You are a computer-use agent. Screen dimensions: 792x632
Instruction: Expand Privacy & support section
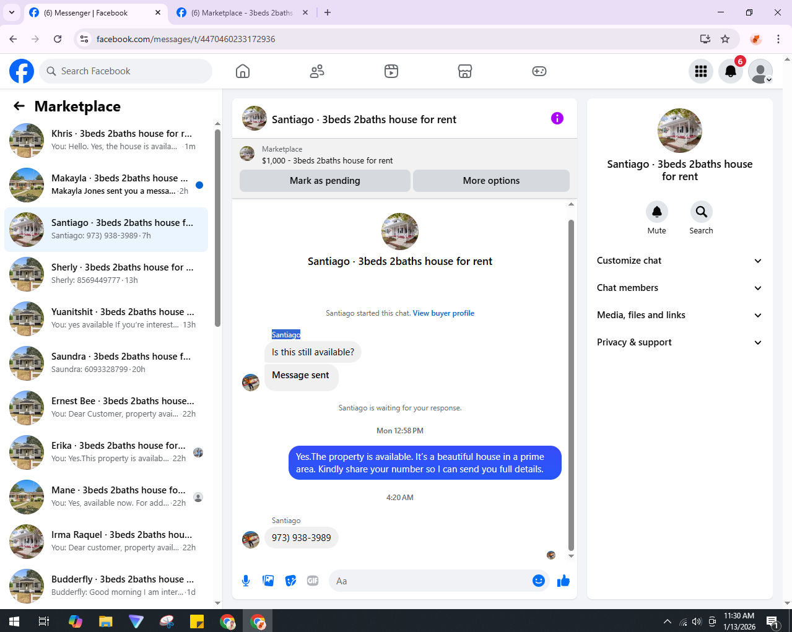click(680, 342)
